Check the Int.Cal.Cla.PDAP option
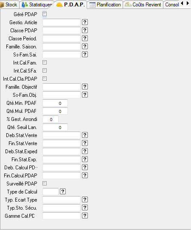 click(x=45, y=79)
